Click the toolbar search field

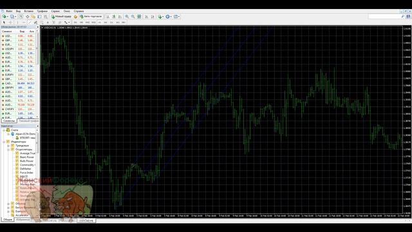pyautogui.click(x=386, y=17)
